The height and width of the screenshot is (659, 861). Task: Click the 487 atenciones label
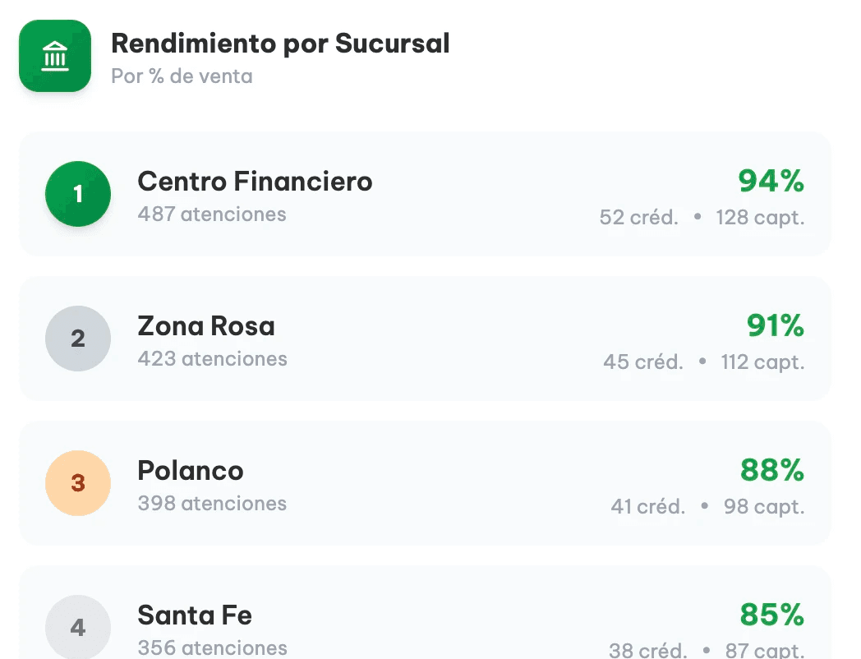tap(212, 214)
